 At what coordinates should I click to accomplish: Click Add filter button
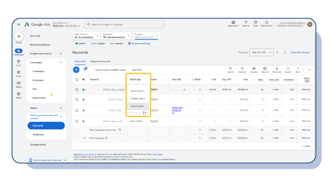pos(137,70)
